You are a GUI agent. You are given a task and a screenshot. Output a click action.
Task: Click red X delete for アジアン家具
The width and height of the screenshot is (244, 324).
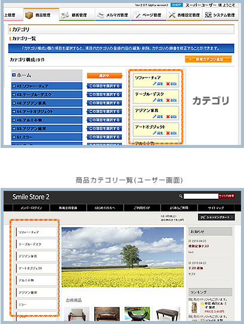[168, 116]
